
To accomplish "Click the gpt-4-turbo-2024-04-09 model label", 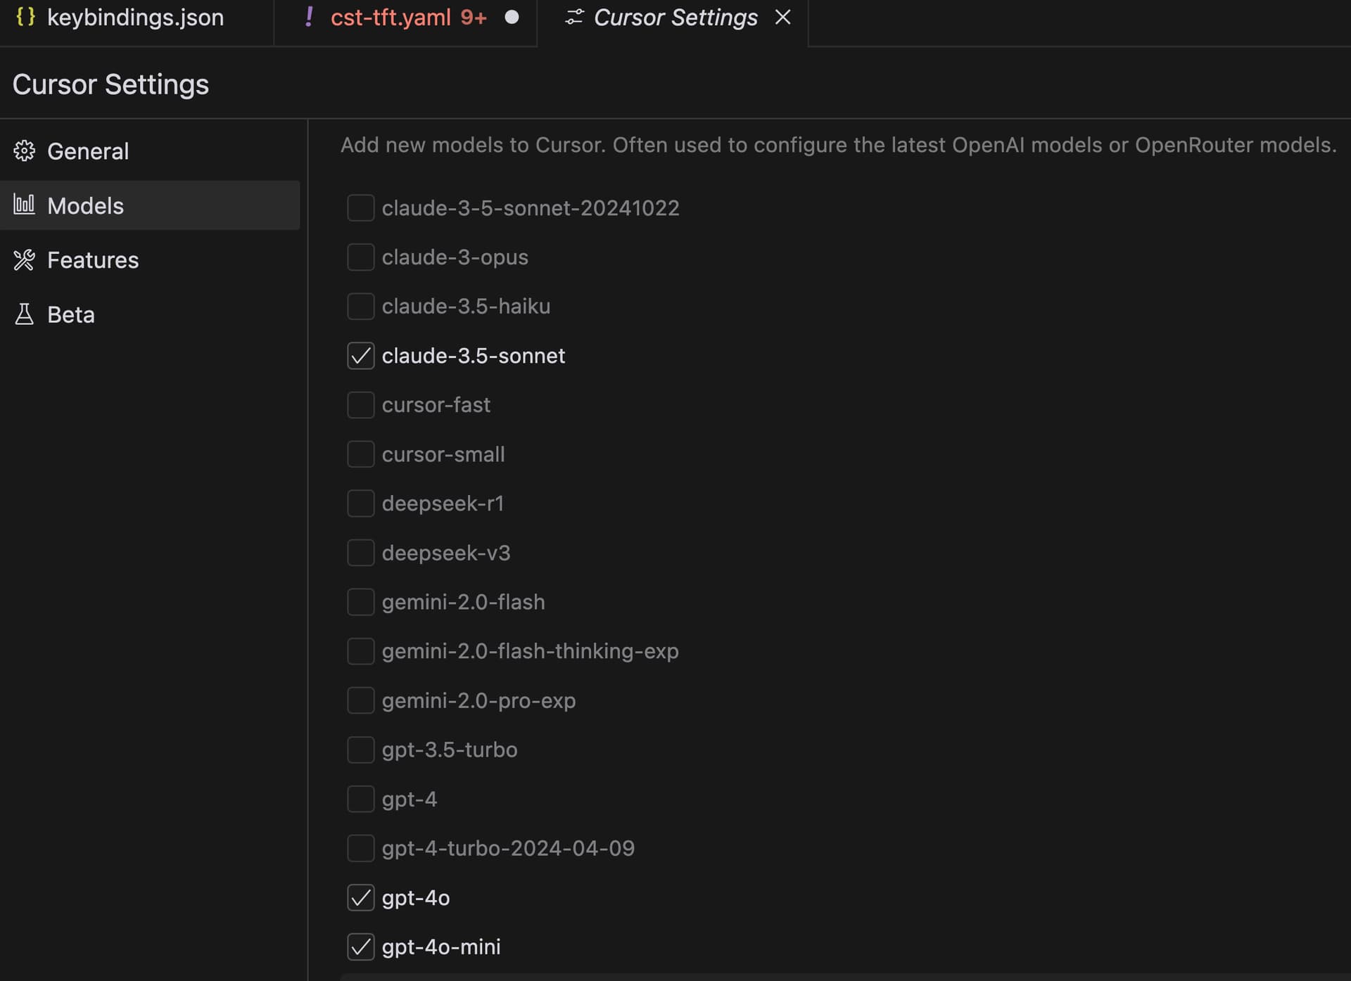I will click(x=508, y=848).
